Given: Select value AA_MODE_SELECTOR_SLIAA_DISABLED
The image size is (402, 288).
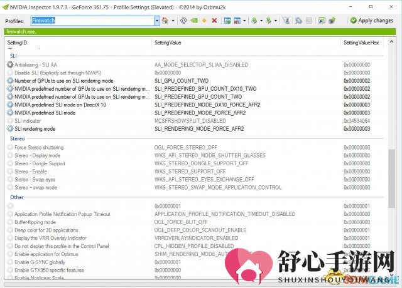Looking at the screenshot, I should [x=201, y=64].
